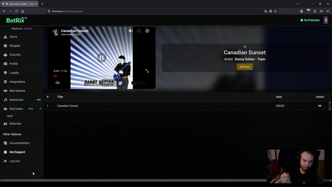Open the Firefox account icon
This screenshot has width=332, height=187.
301,11
